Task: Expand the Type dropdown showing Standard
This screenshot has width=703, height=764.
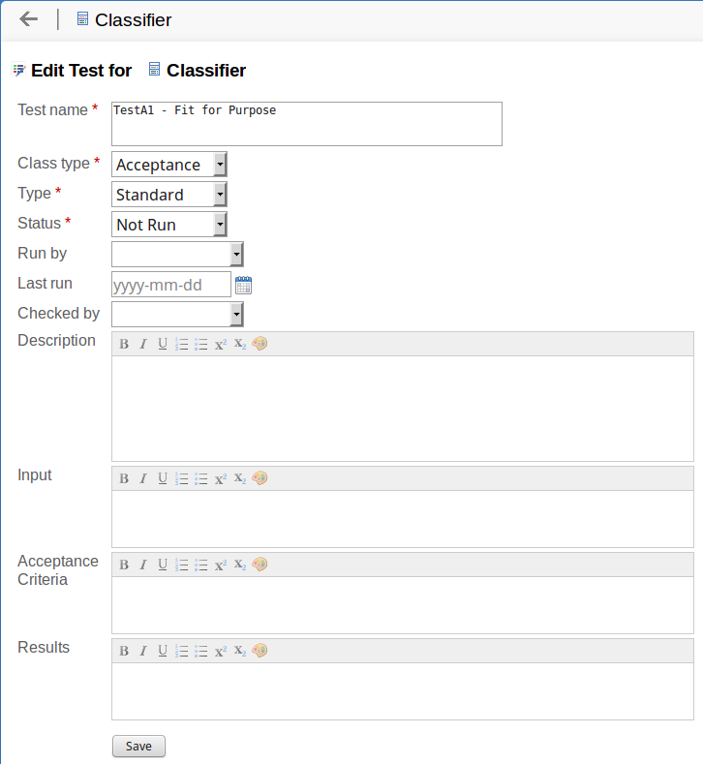Action: pos(169,195)
